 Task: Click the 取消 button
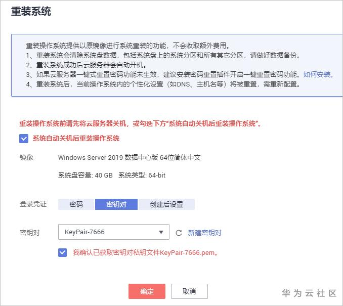click(x=189, y=291)
